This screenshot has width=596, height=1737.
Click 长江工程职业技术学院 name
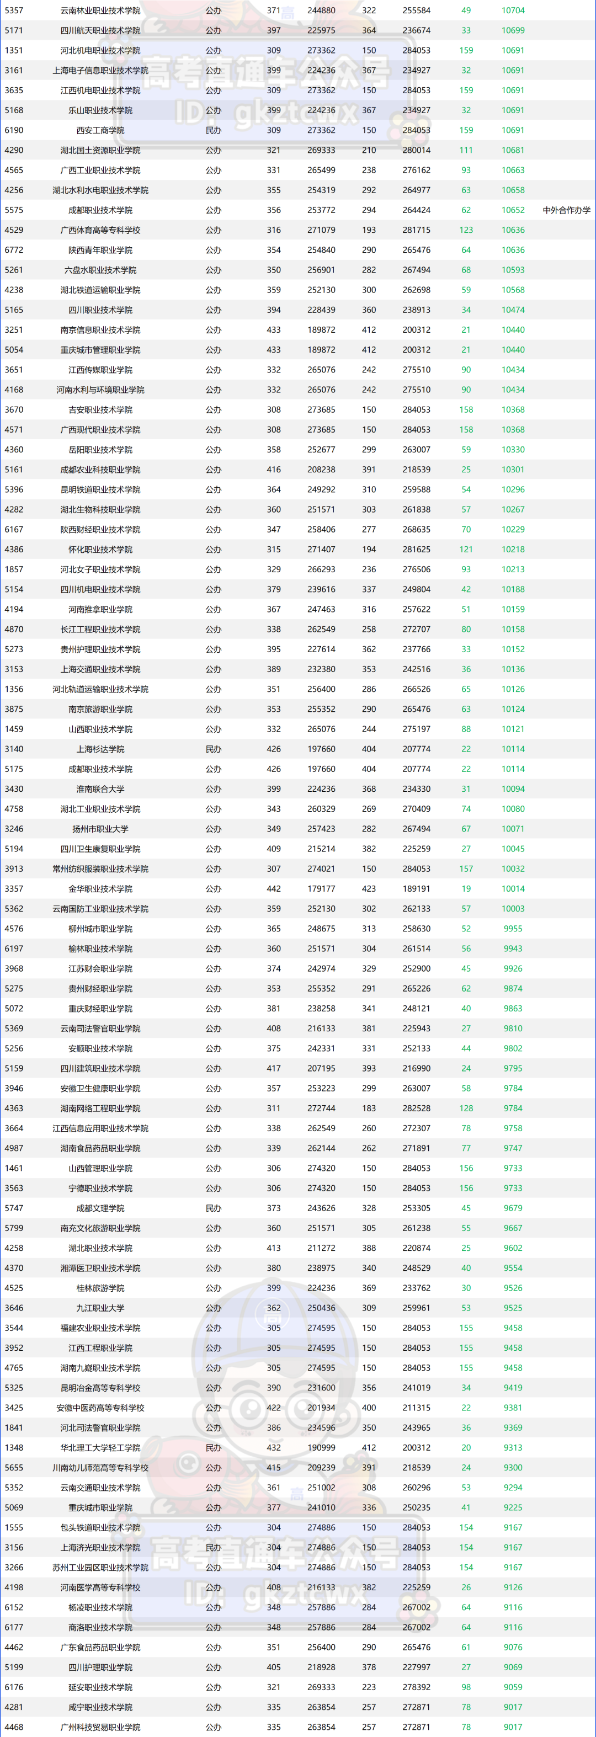tap(100, 629)
